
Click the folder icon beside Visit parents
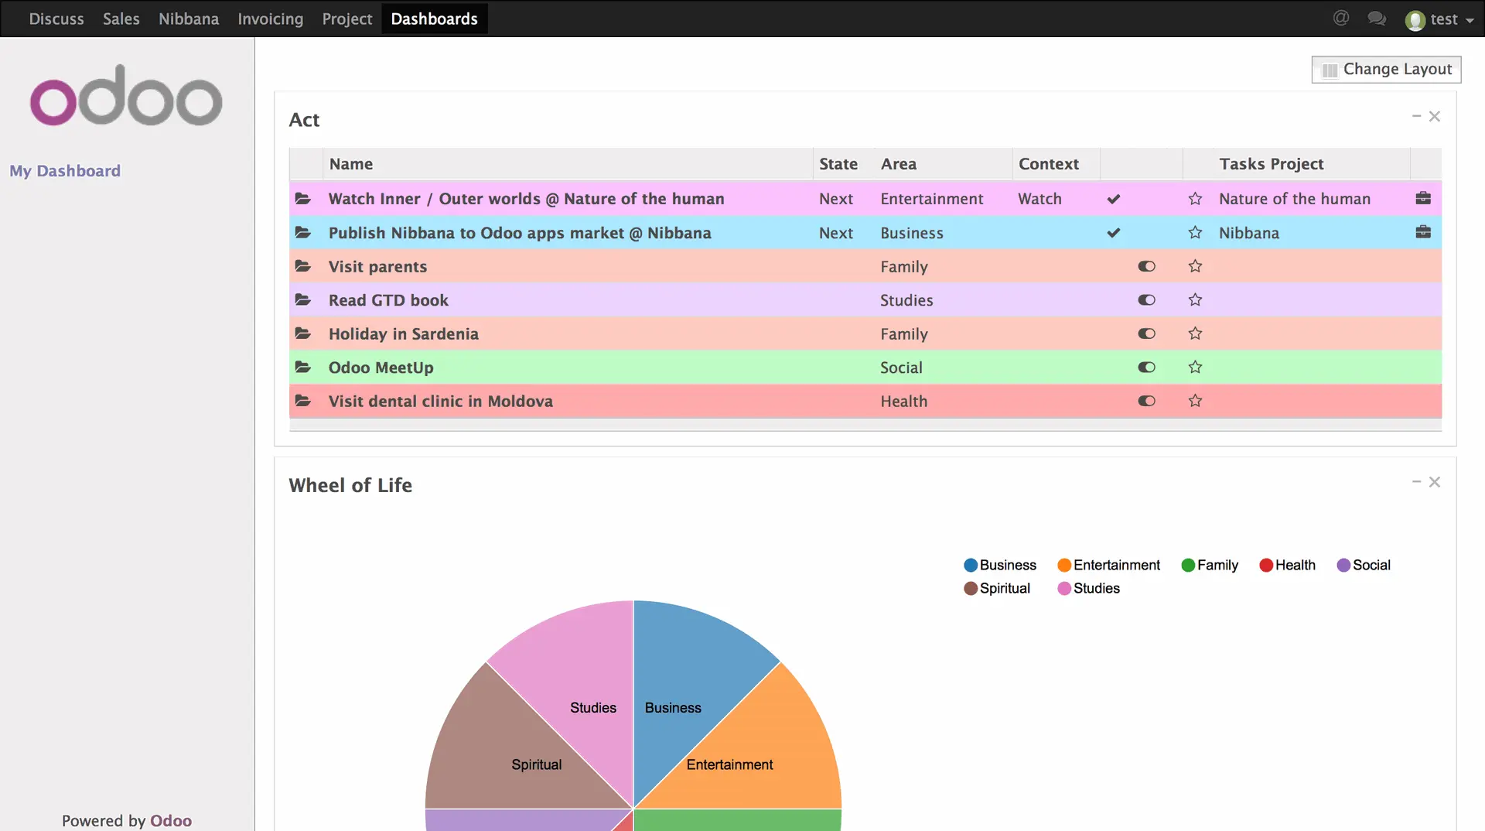click(303, 266)
